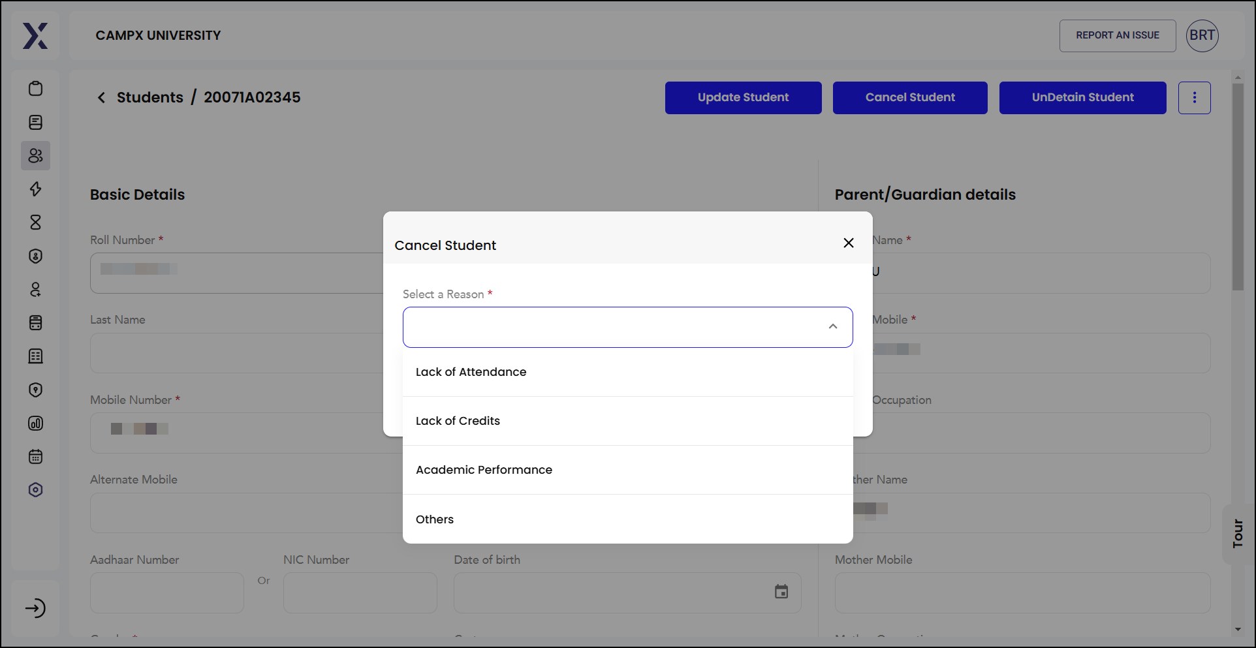Click the Date of birth field
This screenshot has height=648, width=1256.
click(x=627, y=593)
